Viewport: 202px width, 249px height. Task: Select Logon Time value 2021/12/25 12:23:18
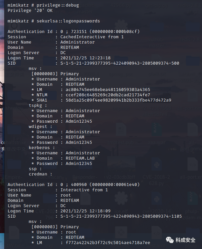85,58
